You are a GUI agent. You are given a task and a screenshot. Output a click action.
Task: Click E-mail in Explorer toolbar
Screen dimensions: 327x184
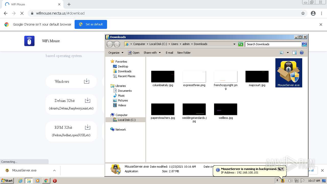169,53
